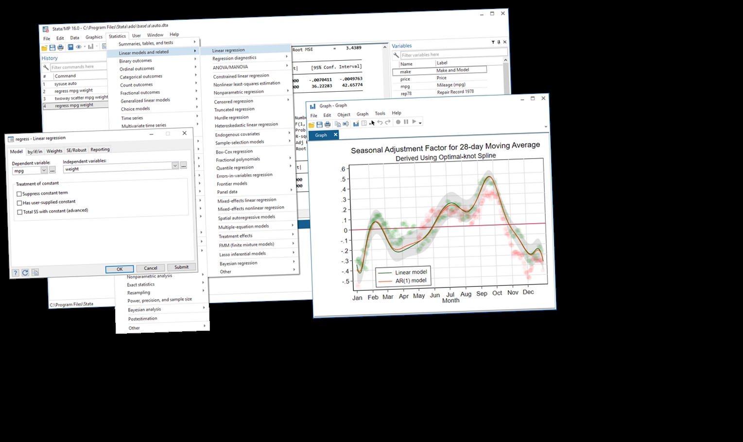Click the wrench icon in Variables panel

coord(396,55)
